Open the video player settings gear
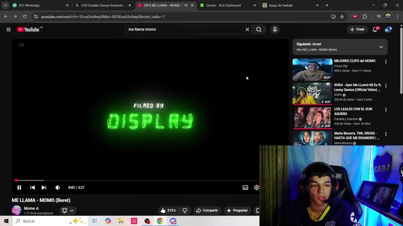Screen dimensions: 403x226 pos(257,187)
